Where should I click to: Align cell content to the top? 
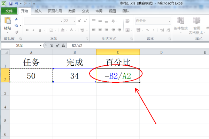coord(94,21)
